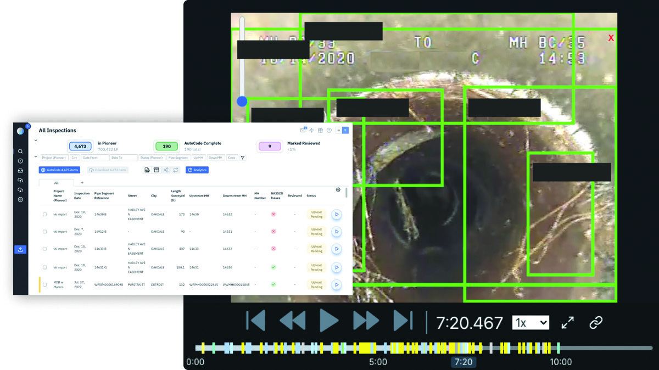Viewport: 659px width, 370px height.
Task: Click the share icon in the toolbar
Action: tap(166, 170)
